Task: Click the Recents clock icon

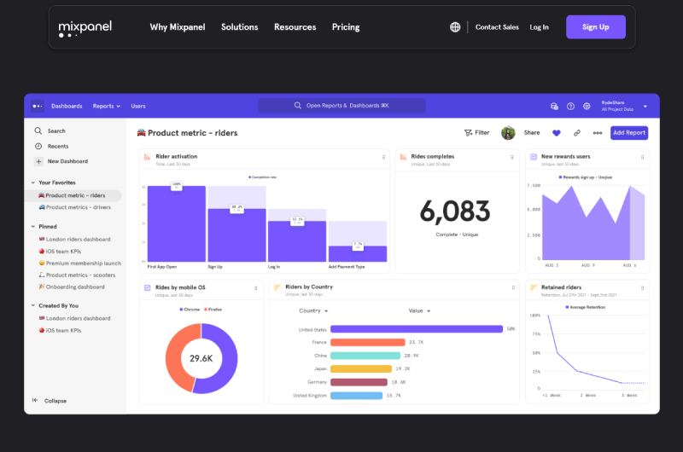Action: (38, 146)
